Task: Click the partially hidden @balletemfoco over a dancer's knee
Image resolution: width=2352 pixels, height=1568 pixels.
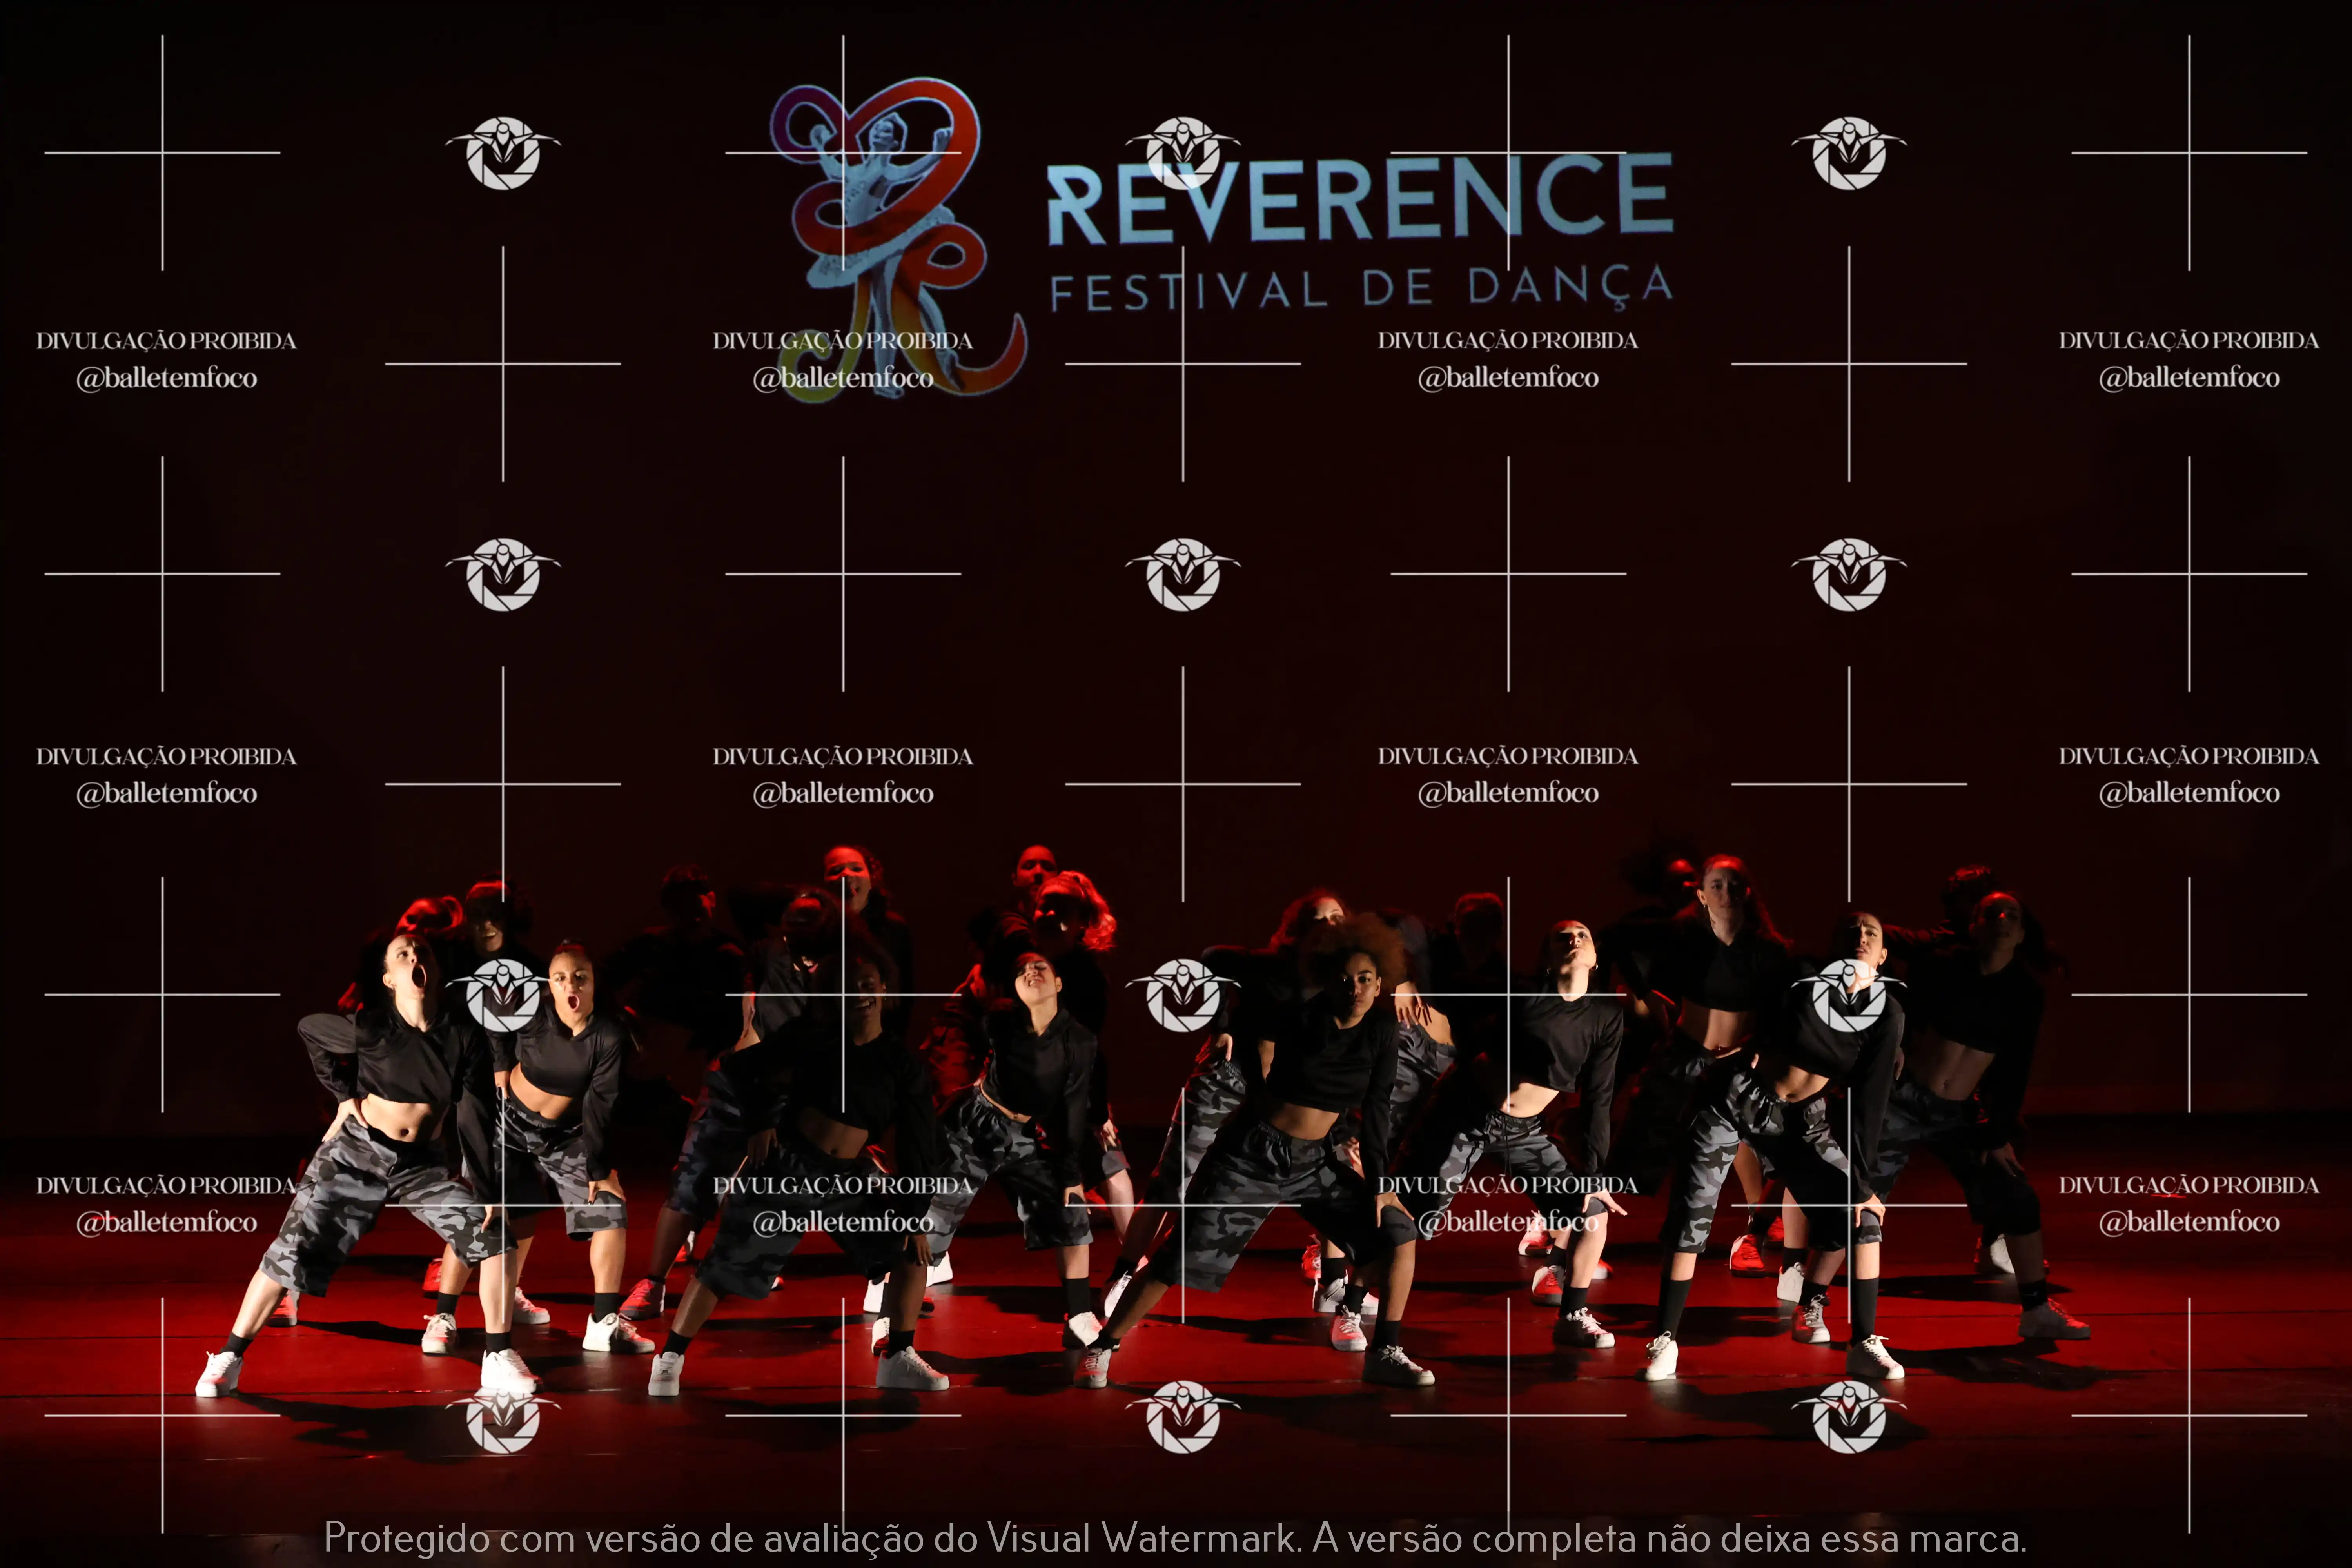Action: pos(1508,1222)
